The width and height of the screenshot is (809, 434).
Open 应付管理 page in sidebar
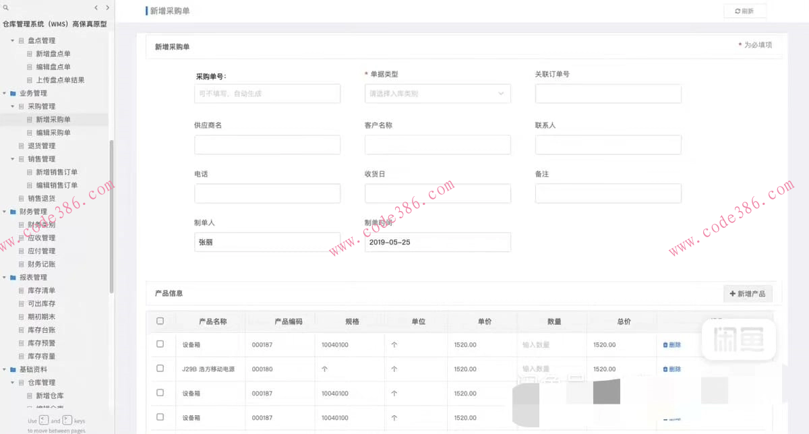pyautogui.click(x=42, y=251)
